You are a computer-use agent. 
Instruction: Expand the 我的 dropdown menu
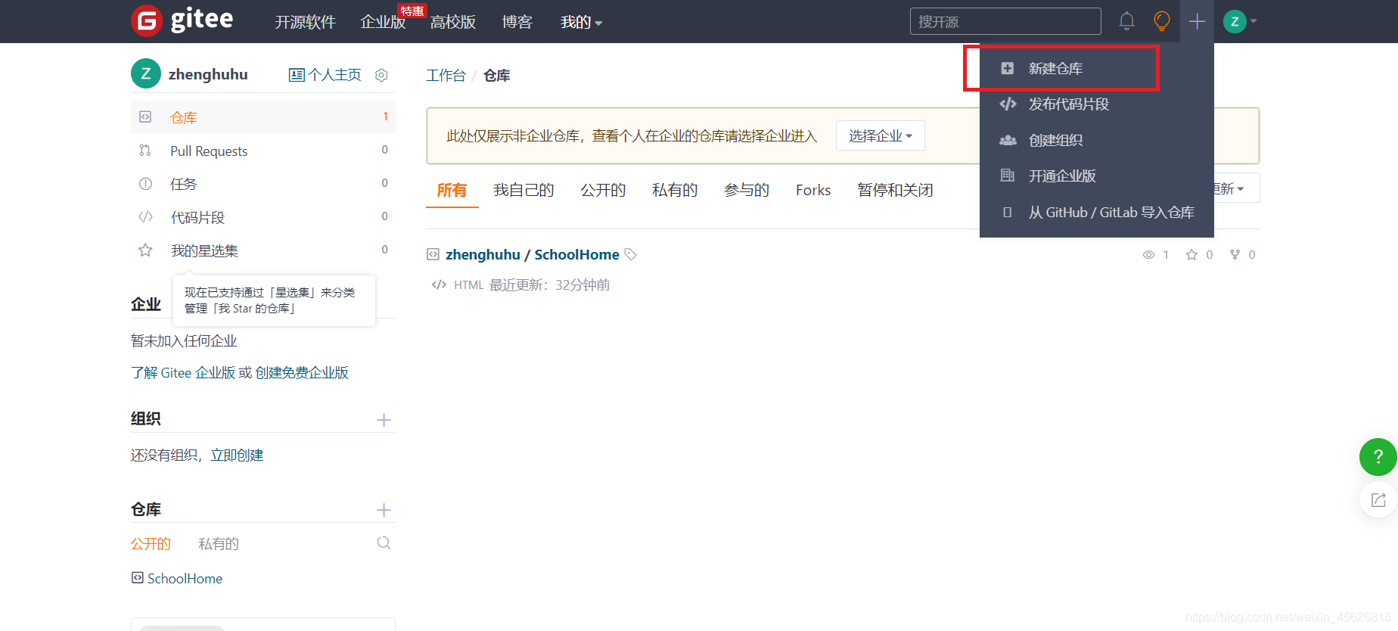click(581, 22)
